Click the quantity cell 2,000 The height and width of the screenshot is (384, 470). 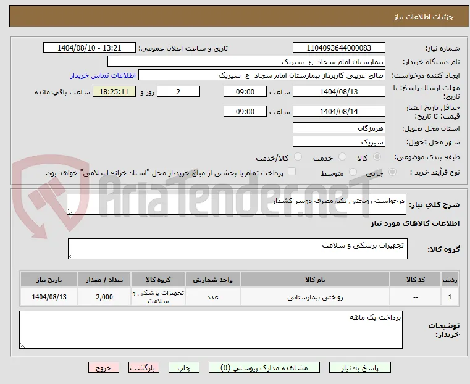[104, 297]
